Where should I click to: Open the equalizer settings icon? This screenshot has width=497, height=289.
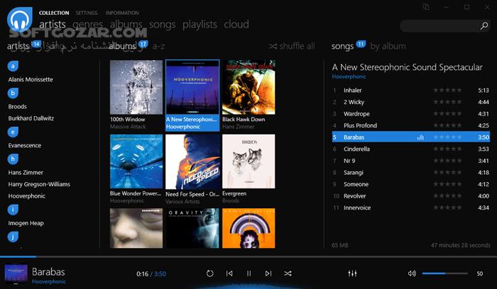(x=352, y=273)
